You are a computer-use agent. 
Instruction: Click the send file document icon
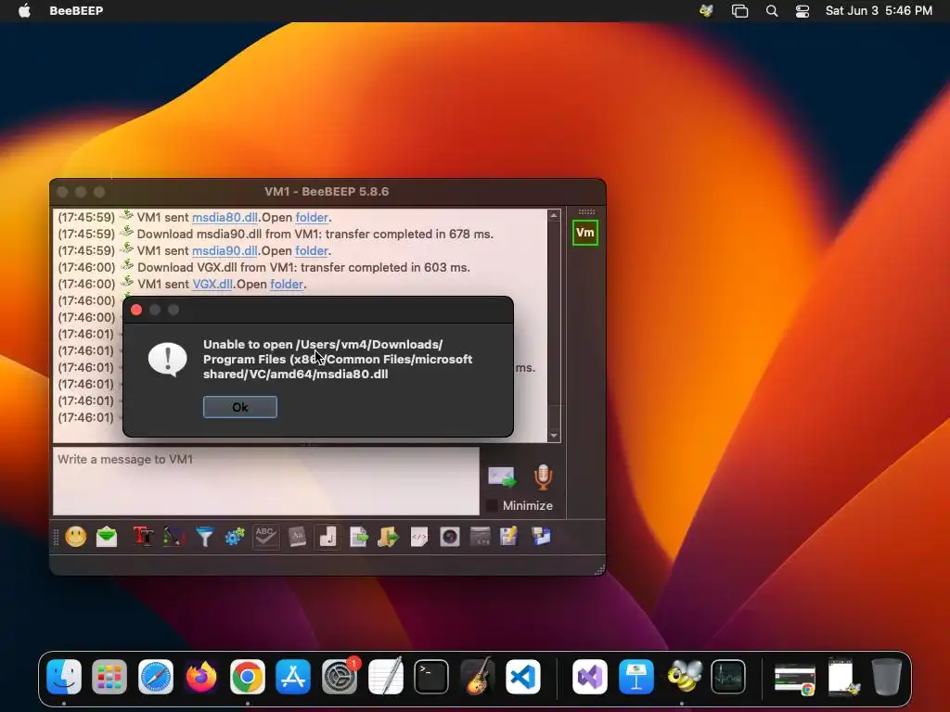359,537
